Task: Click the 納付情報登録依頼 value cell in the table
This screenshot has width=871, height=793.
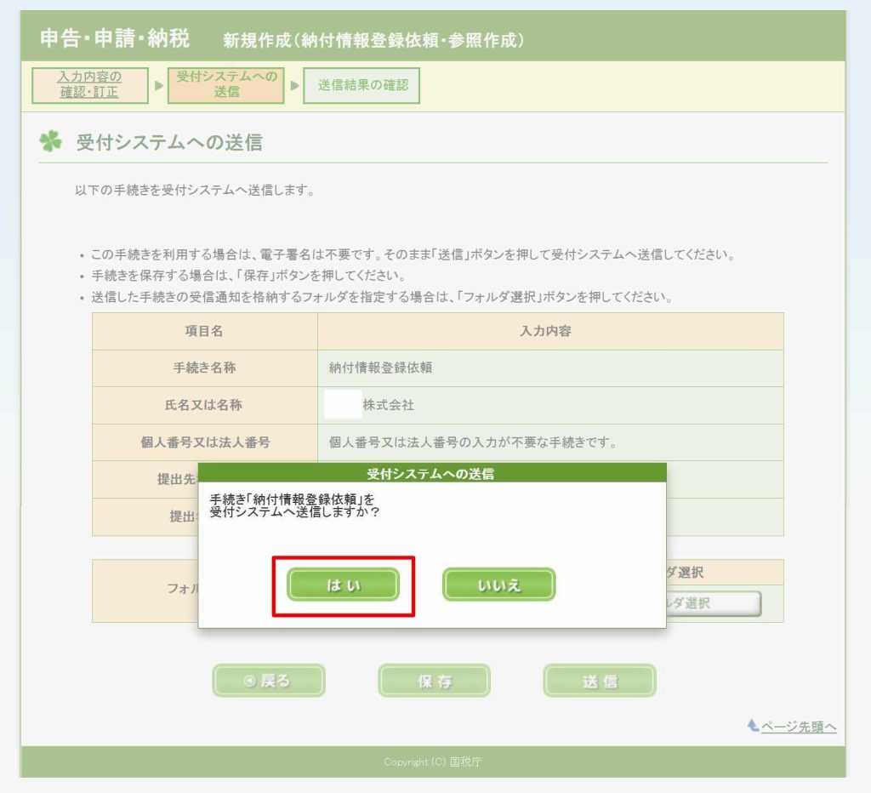Action: click(x=549, y=368)
